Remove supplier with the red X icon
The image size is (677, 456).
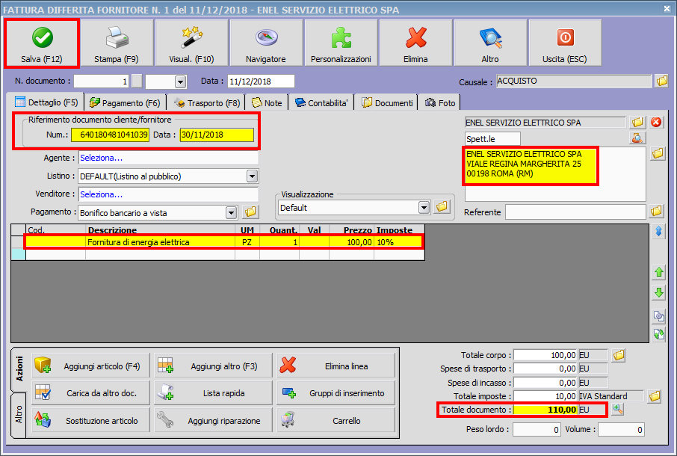pyautogui.click(x=656, y=123)
